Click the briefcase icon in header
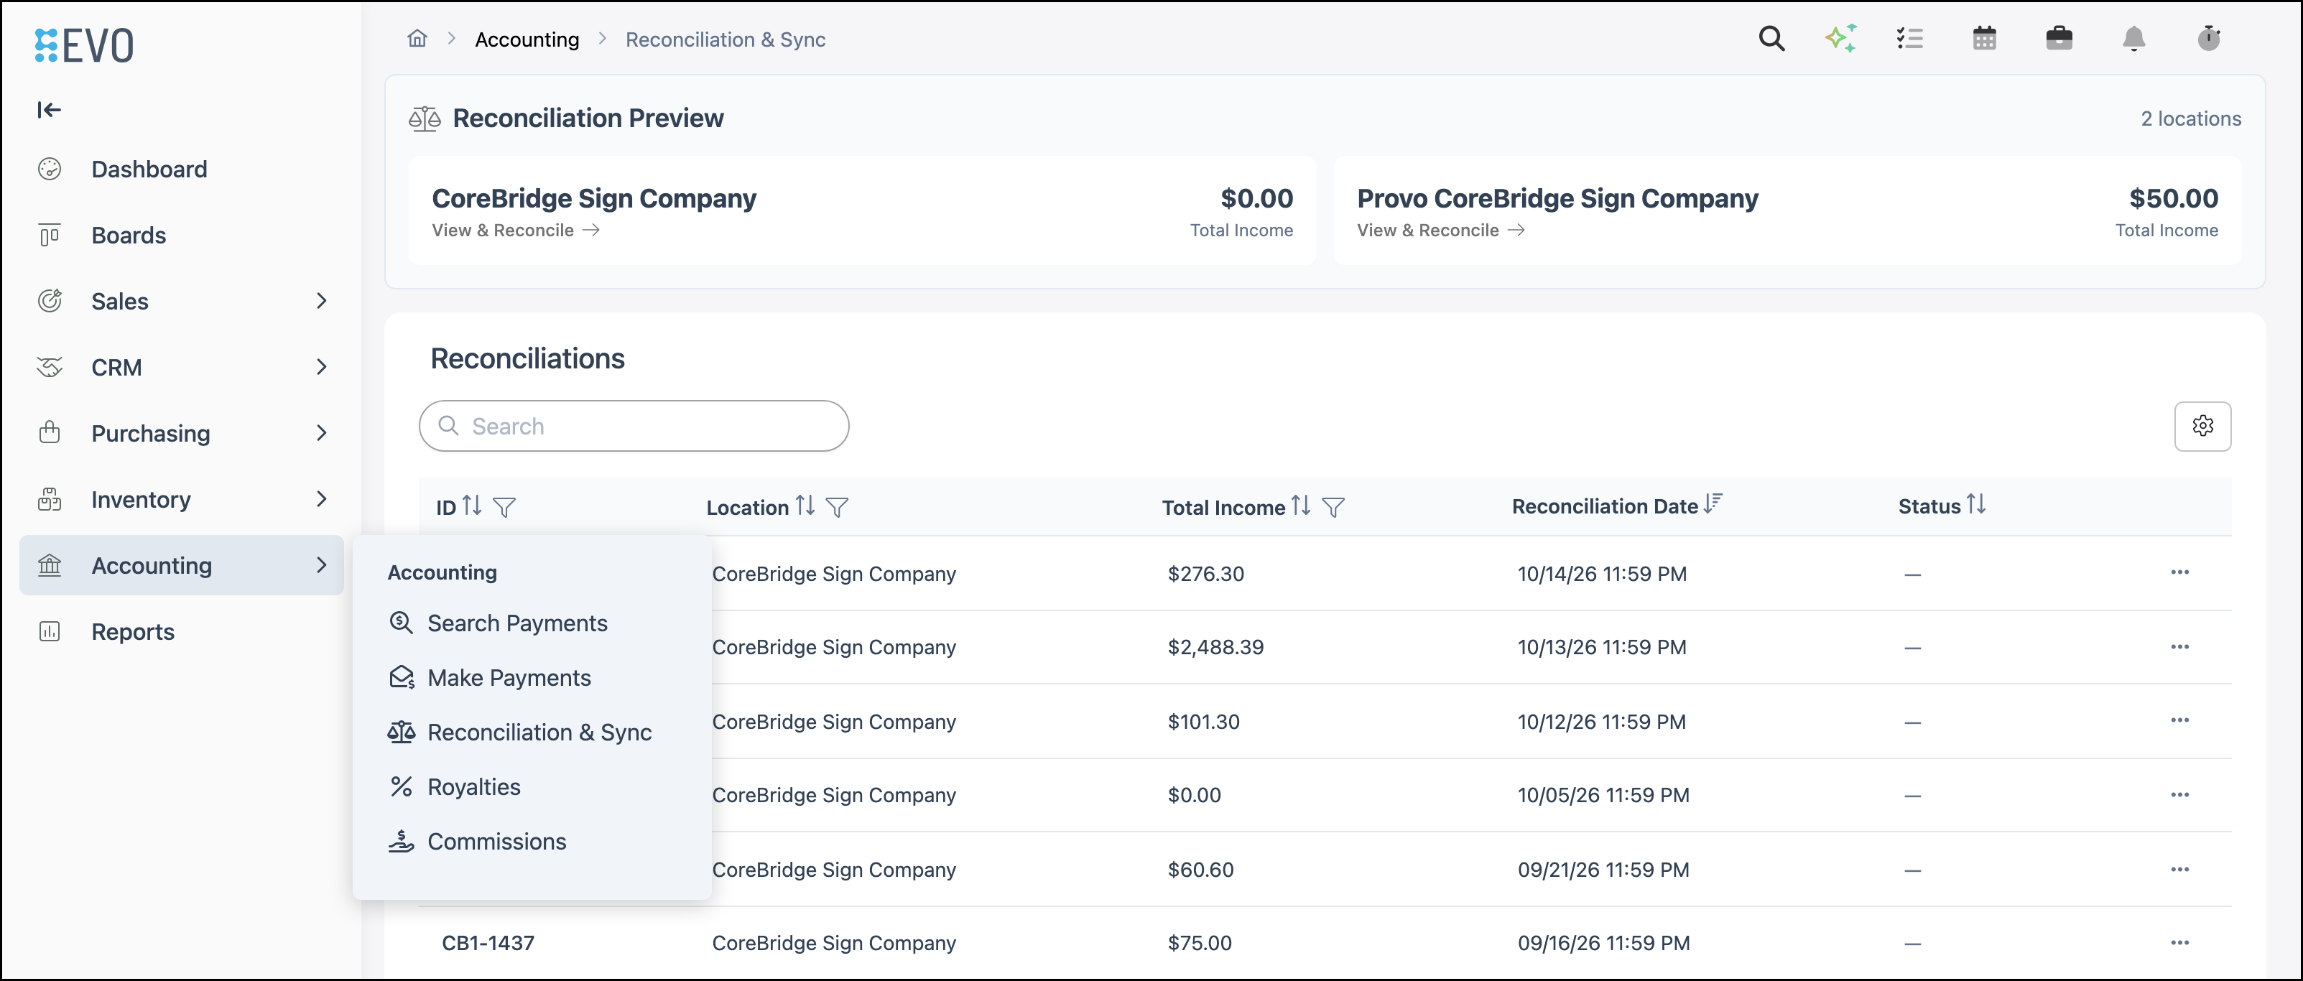 [2059, 38]
